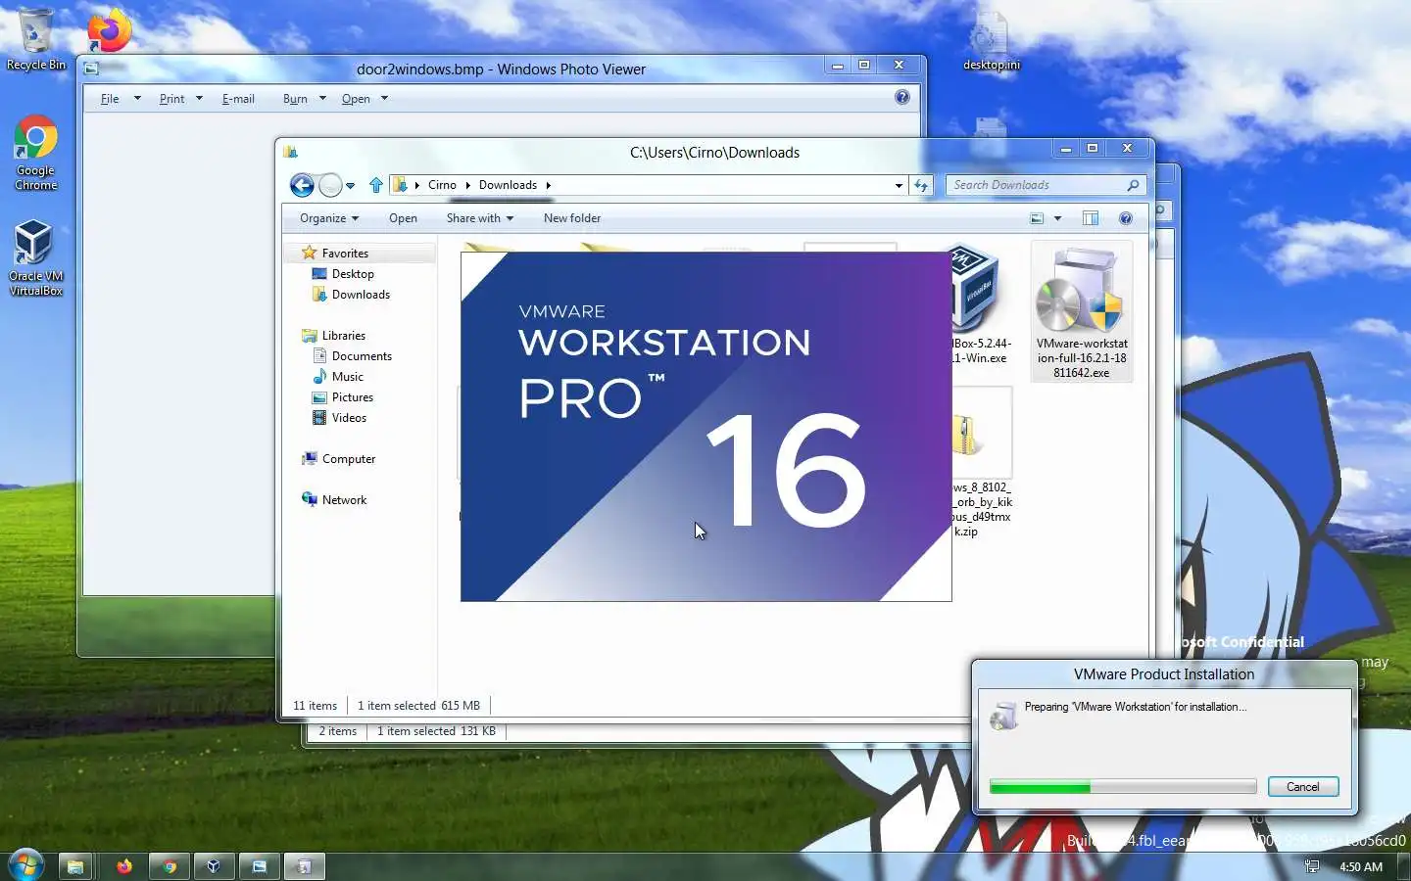
Task: Click the VMware Workstation Pro 16 splash
Action: (x=705, y=426)
